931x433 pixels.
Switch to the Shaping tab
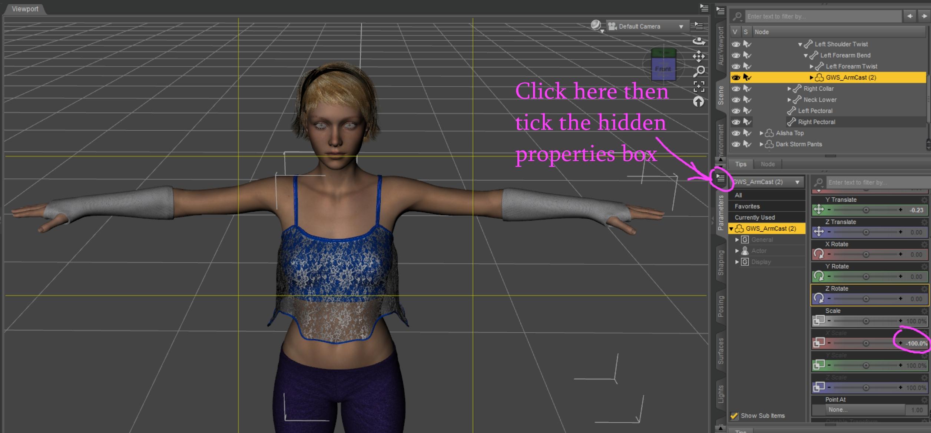720,263
